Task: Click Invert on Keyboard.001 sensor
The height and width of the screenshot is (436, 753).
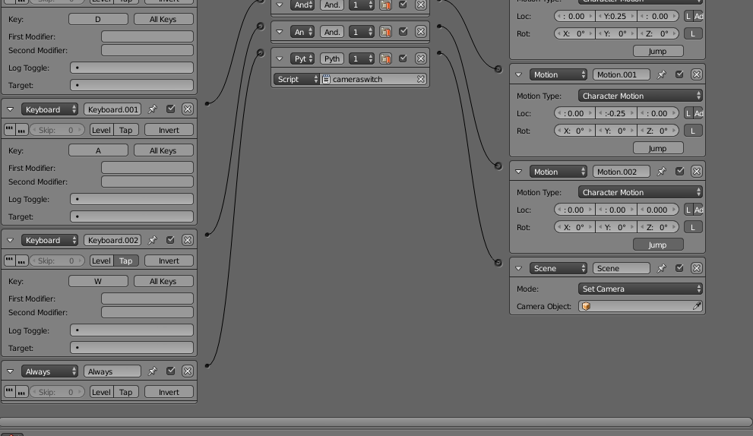Action: pos(169,130)
